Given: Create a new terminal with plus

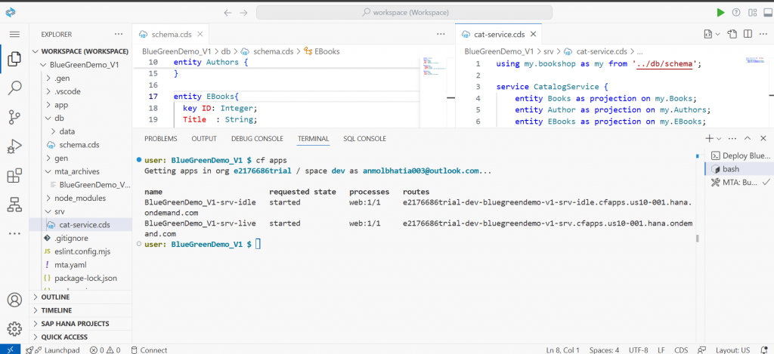Looking at the screenshot, I should click(x=709, y=139).
